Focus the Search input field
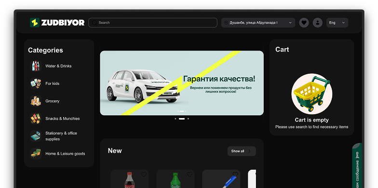378x188 pixels. tap(153, 23)
